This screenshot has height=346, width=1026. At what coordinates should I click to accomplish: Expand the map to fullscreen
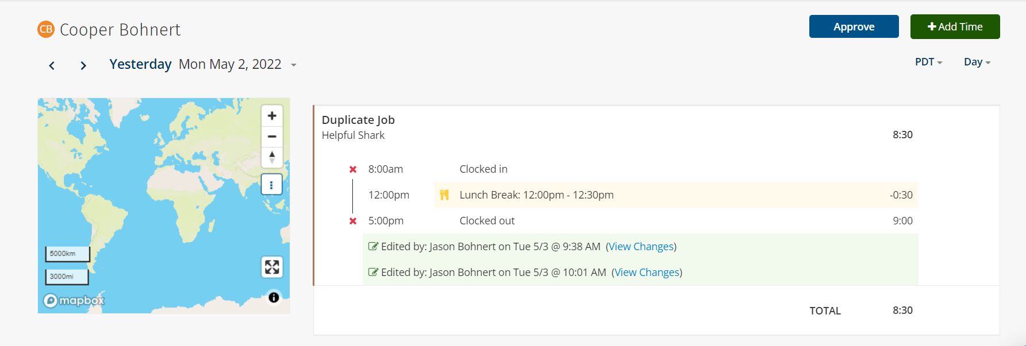pyautogui.click(x=272, y=267)
